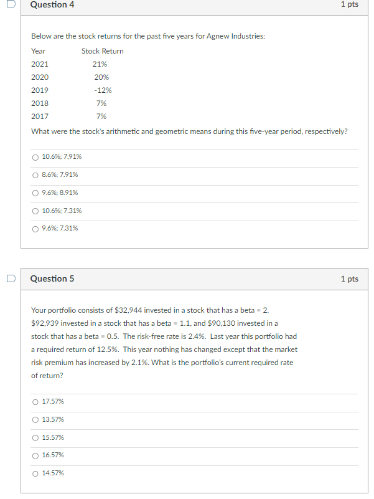
Task: Click the 1 pts label on Question 5
Action: (348, 279)
